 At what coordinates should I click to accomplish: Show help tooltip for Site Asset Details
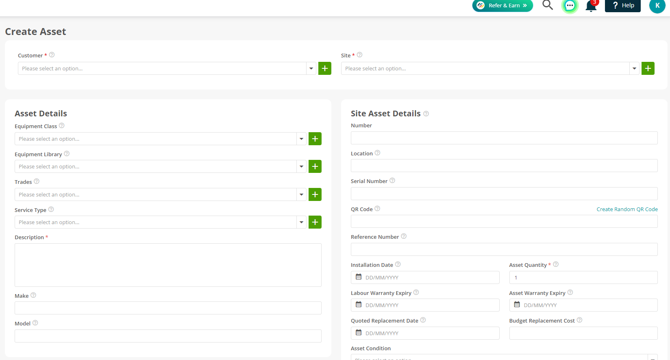pos(426,114)
